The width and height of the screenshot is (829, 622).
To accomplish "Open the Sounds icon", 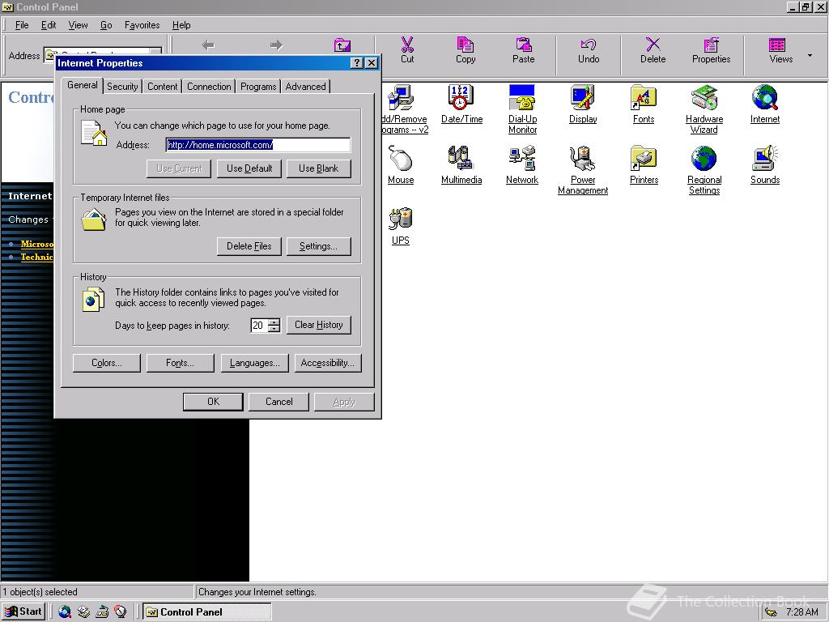I will click(764, 164).
